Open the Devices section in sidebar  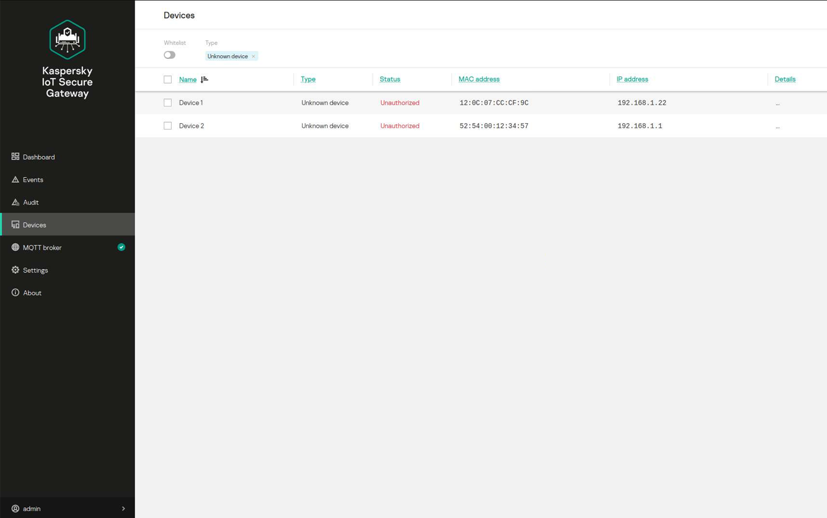[35, 225]
